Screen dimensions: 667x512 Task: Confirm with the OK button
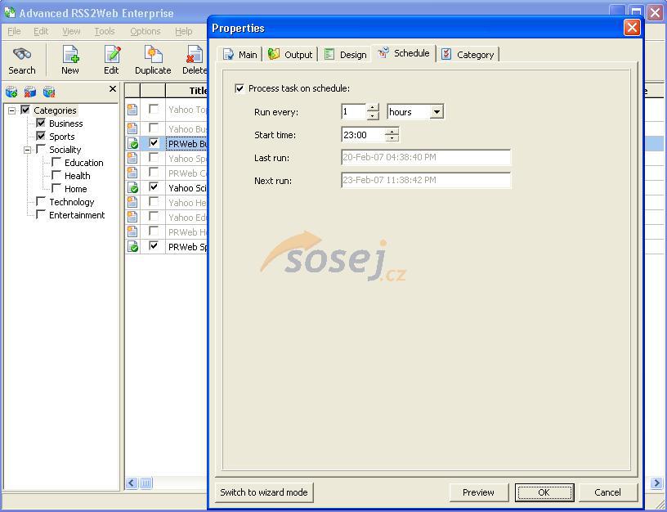(x=544, y=492)
